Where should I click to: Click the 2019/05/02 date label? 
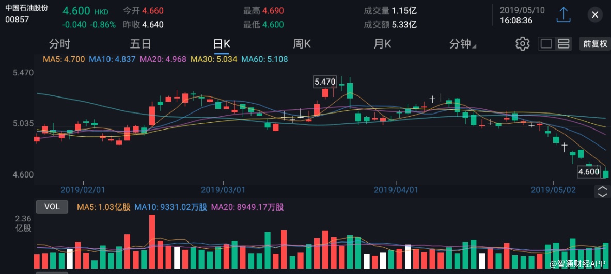coord(553,190)
